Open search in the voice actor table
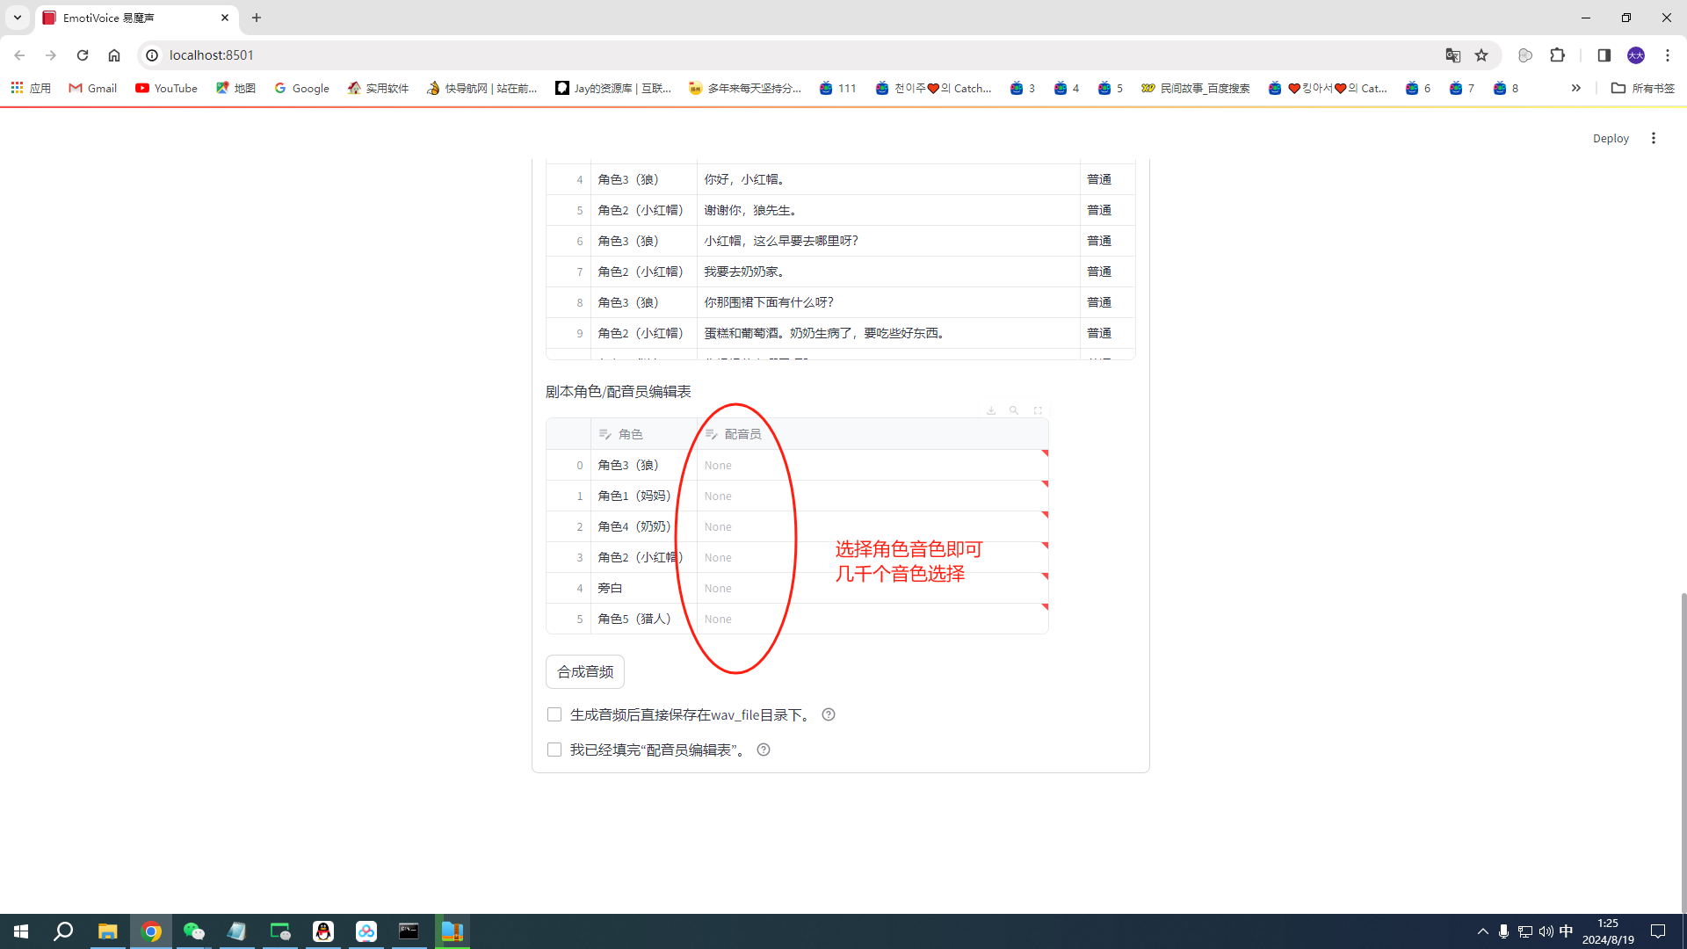 point(1014,410)
